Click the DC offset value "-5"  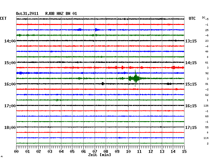click(x=207, y=19)
